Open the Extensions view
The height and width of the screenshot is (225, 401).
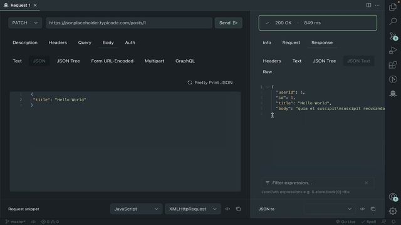pyautogui.click(x=393, y=65)
